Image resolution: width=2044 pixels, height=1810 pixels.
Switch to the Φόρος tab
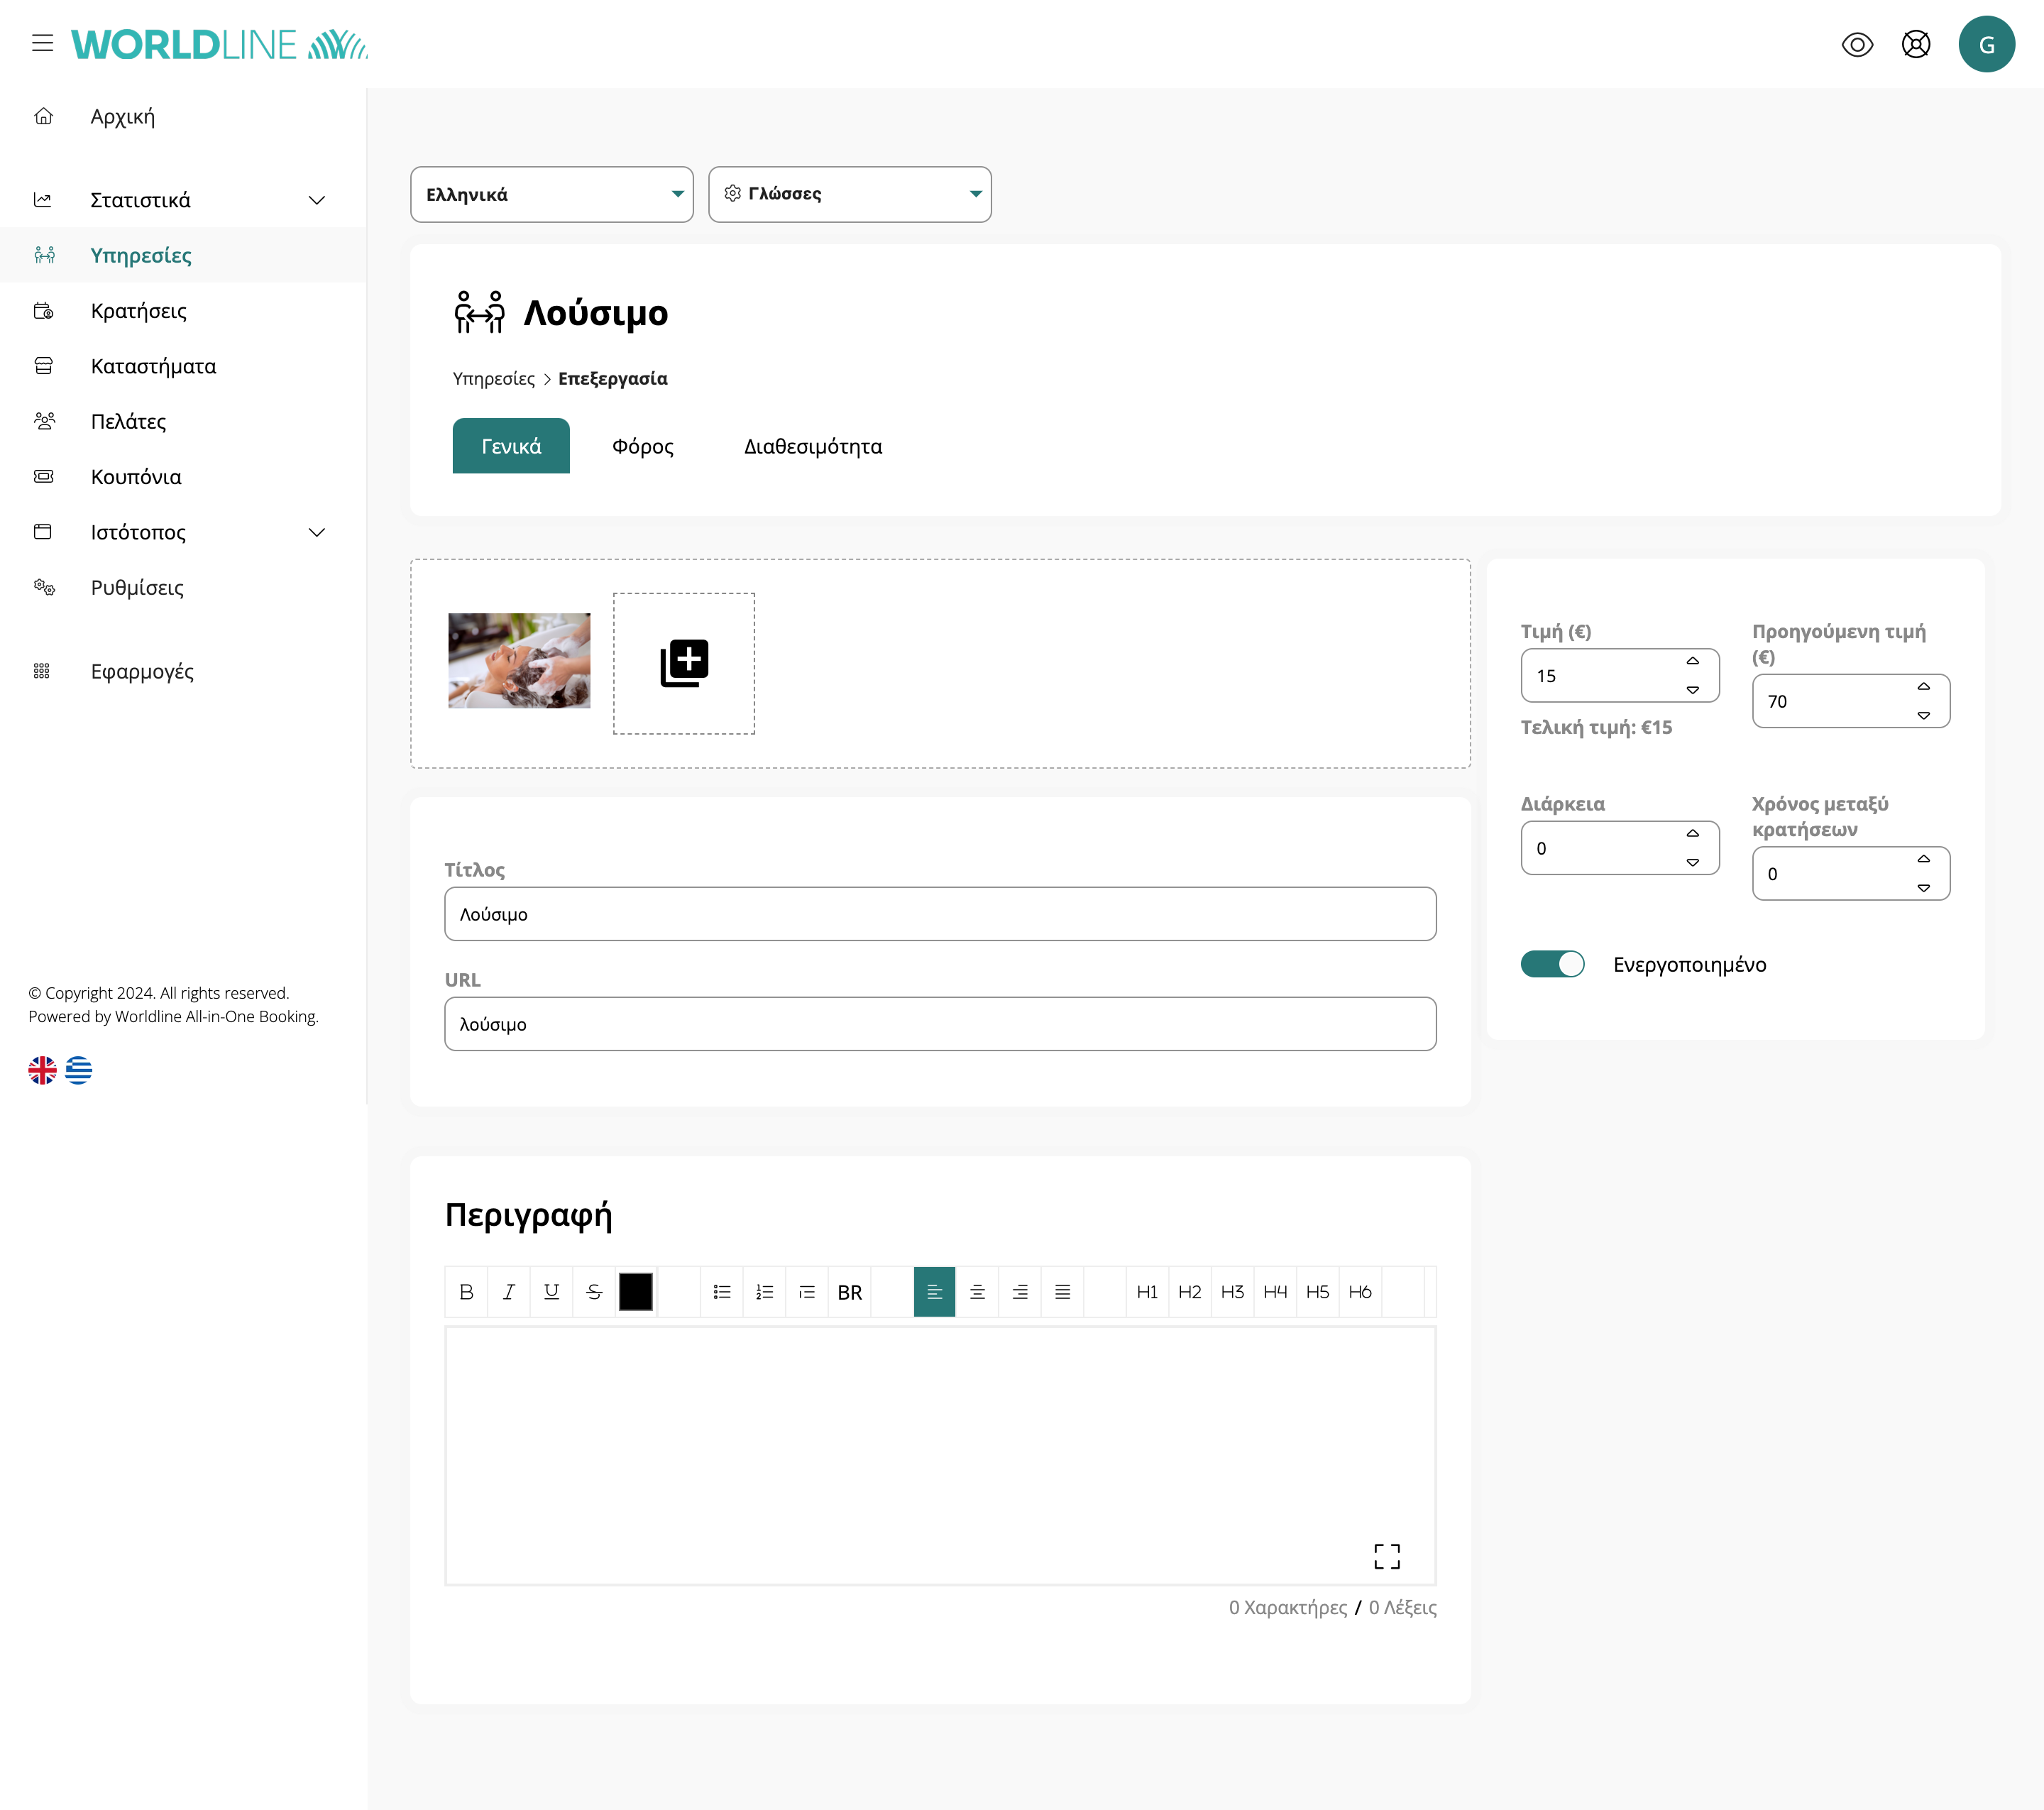pos(642,446)
